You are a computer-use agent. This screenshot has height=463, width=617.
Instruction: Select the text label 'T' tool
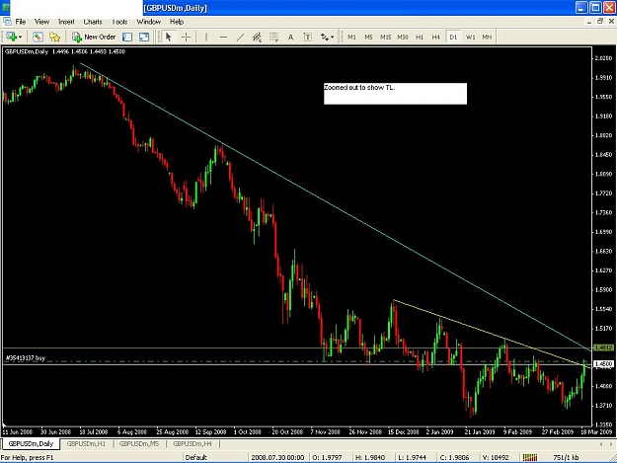pos(308,37)
